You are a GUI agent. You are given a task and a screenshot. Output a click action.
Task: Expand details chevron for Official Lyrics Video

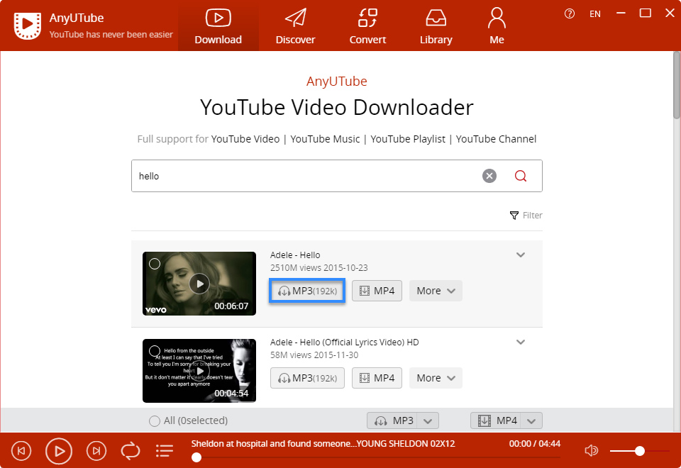point(521,342)
